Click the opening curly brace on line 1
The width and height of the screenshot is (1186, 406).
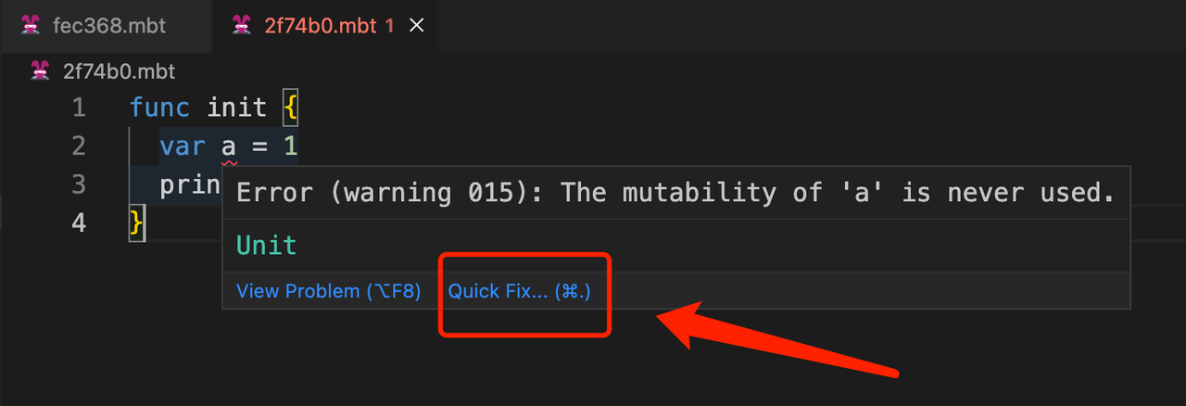290,108
